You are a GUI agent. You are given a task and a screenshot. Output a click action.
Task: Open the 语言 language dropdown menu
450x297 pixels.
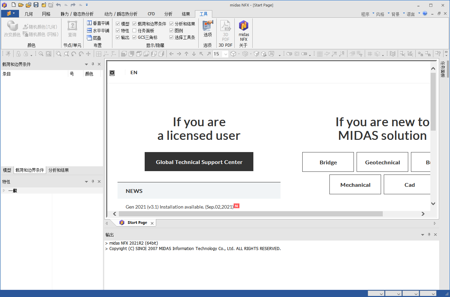click(413, 14)
